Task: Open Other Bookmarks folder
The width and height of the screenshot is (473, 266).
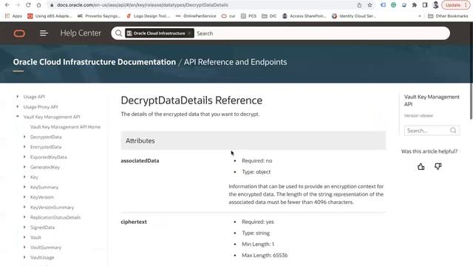Action: (448, 16)
